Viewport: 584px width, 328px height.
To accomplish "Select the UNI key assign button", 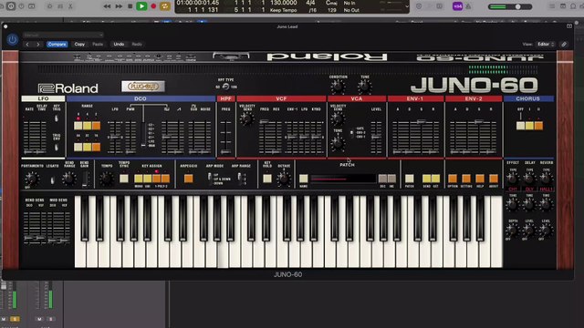I will (x=147, y=179).
